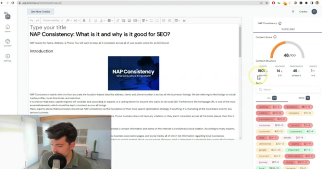Click the 'citation' term chip
Viewport: 322px width, 169px height.
coord(270,113)
